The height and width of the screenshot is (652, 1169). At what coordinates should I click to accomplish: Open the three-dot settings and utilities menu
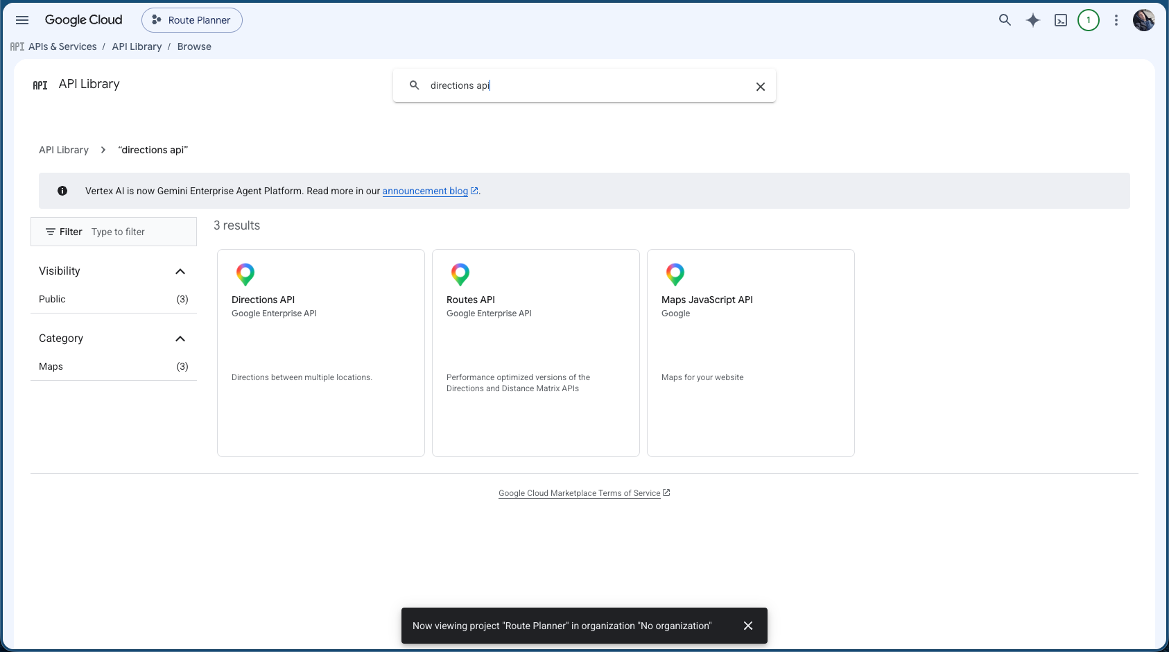(1116, 20)
